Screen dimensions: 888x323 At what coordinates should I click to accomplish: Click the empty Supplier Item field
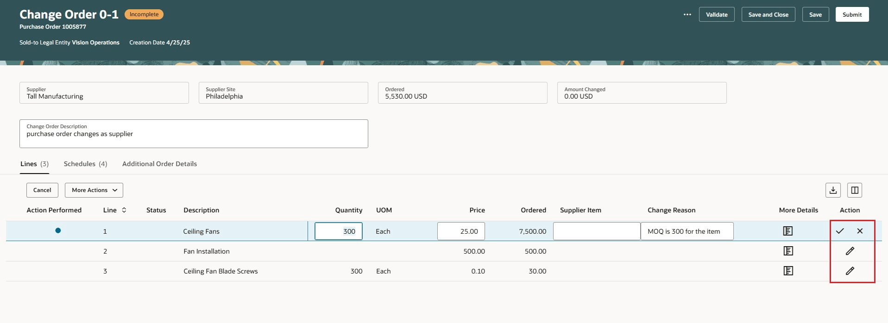coord(597,231)
